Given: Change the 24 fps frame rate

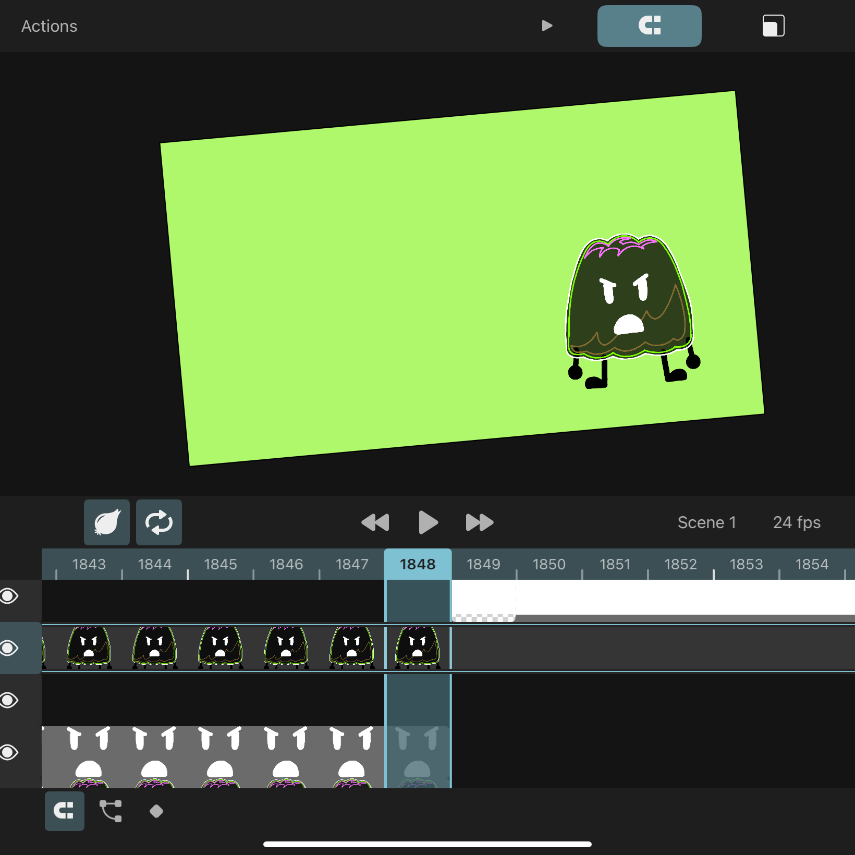Looking at the screenshot, I should [x=797, y=522].
